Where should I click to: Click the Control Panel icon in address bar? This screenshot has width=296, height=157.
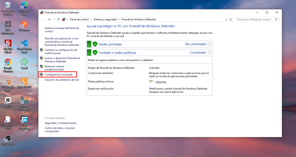pos(64,19)
